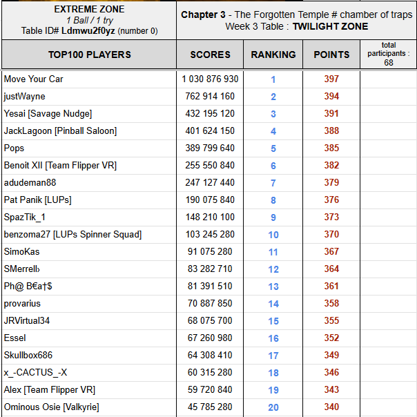Select Yesai [Savage Nudge] player cell
This screenshot has width=417, height=417.
click(x=48, y=114)
